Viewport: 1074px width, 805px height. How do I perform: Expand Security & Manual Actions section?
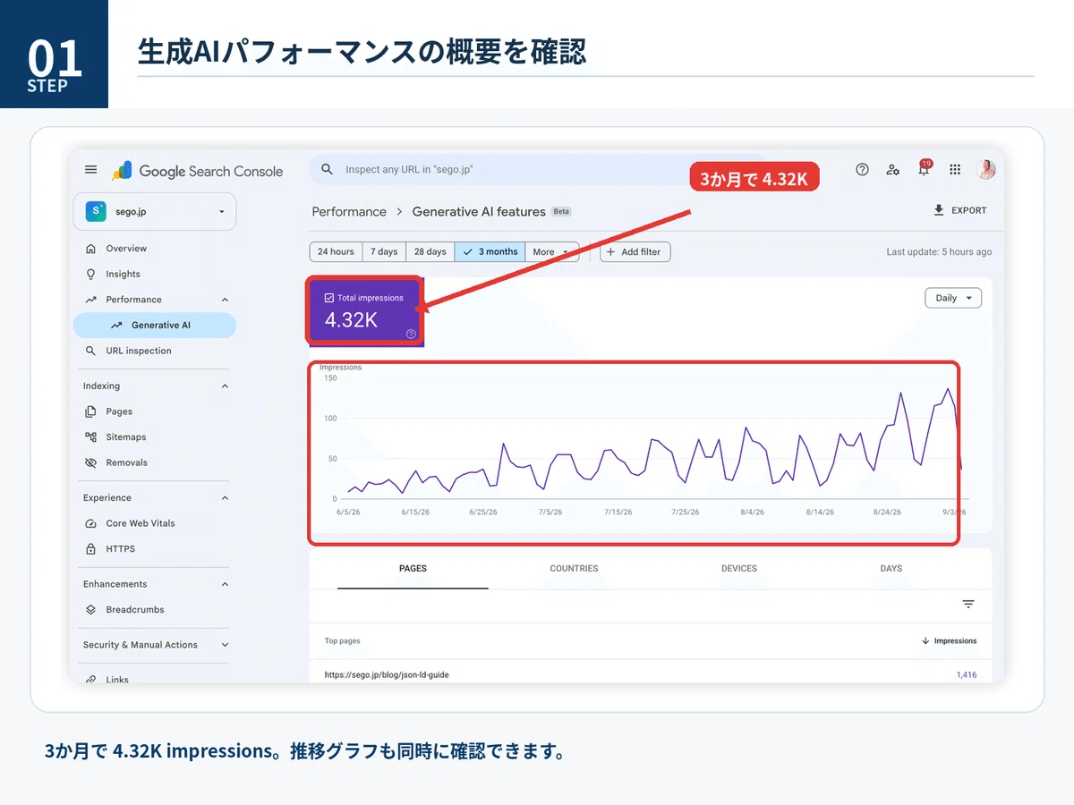tap(225, 645)
